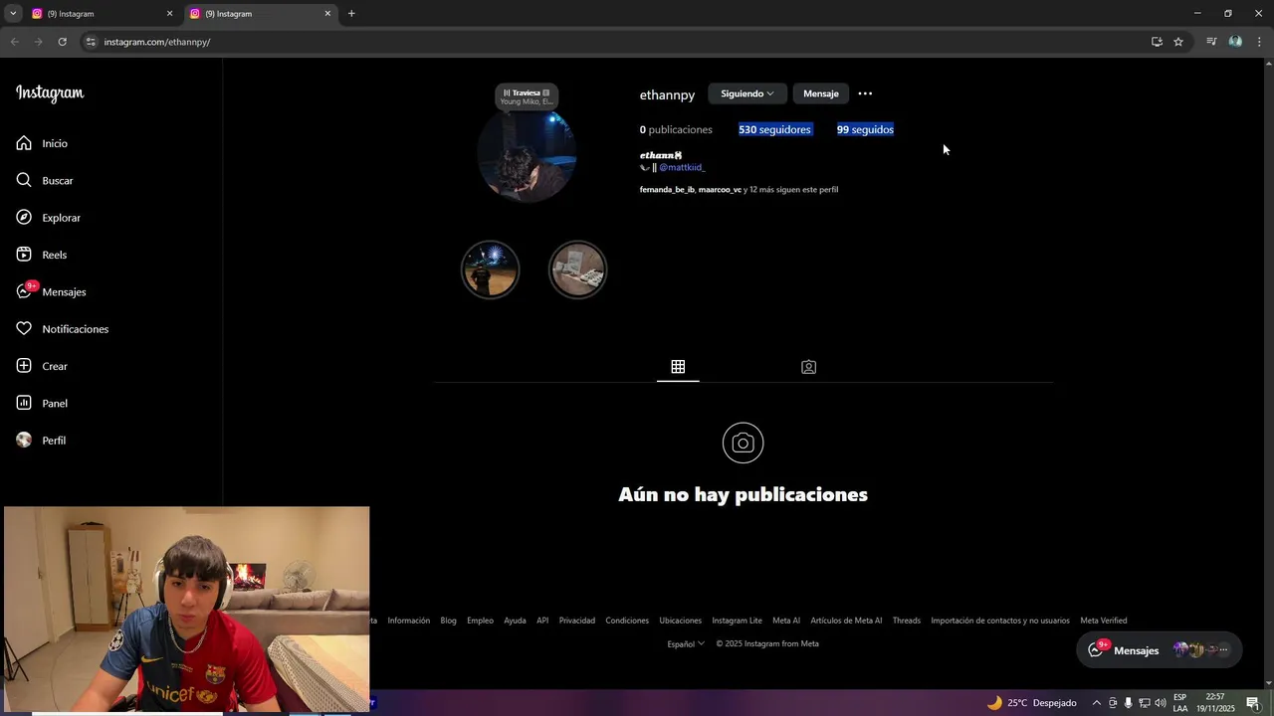Open the 99 seguidos list
This screenshot has width=1274, height=716.
865,129
